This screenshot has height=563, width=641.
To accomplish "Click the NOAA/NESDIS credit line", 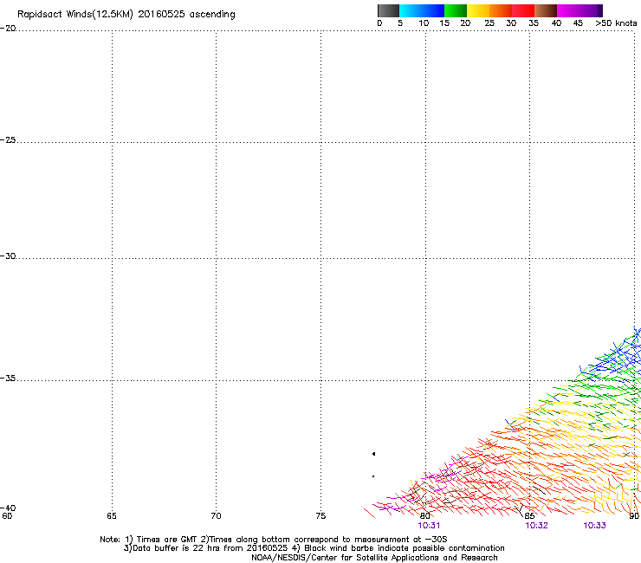I will (374, 558).
